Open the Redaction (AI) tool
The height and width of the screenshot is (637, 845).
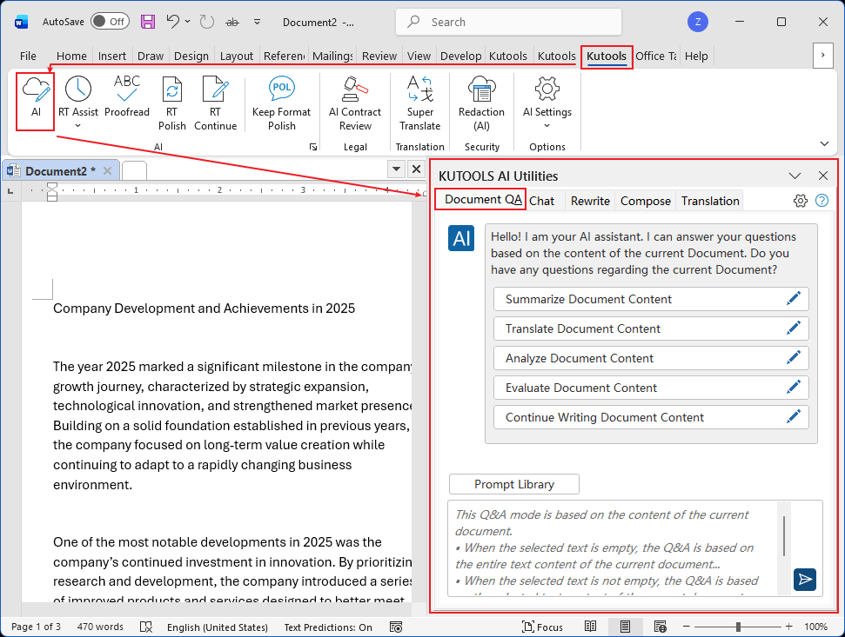(481, 98)
